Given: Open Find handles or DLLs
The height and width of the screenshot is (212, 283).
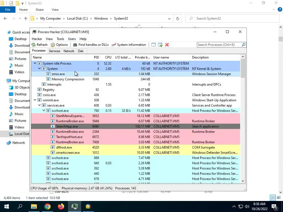Looking at the screenshot, I should point(91,45).
